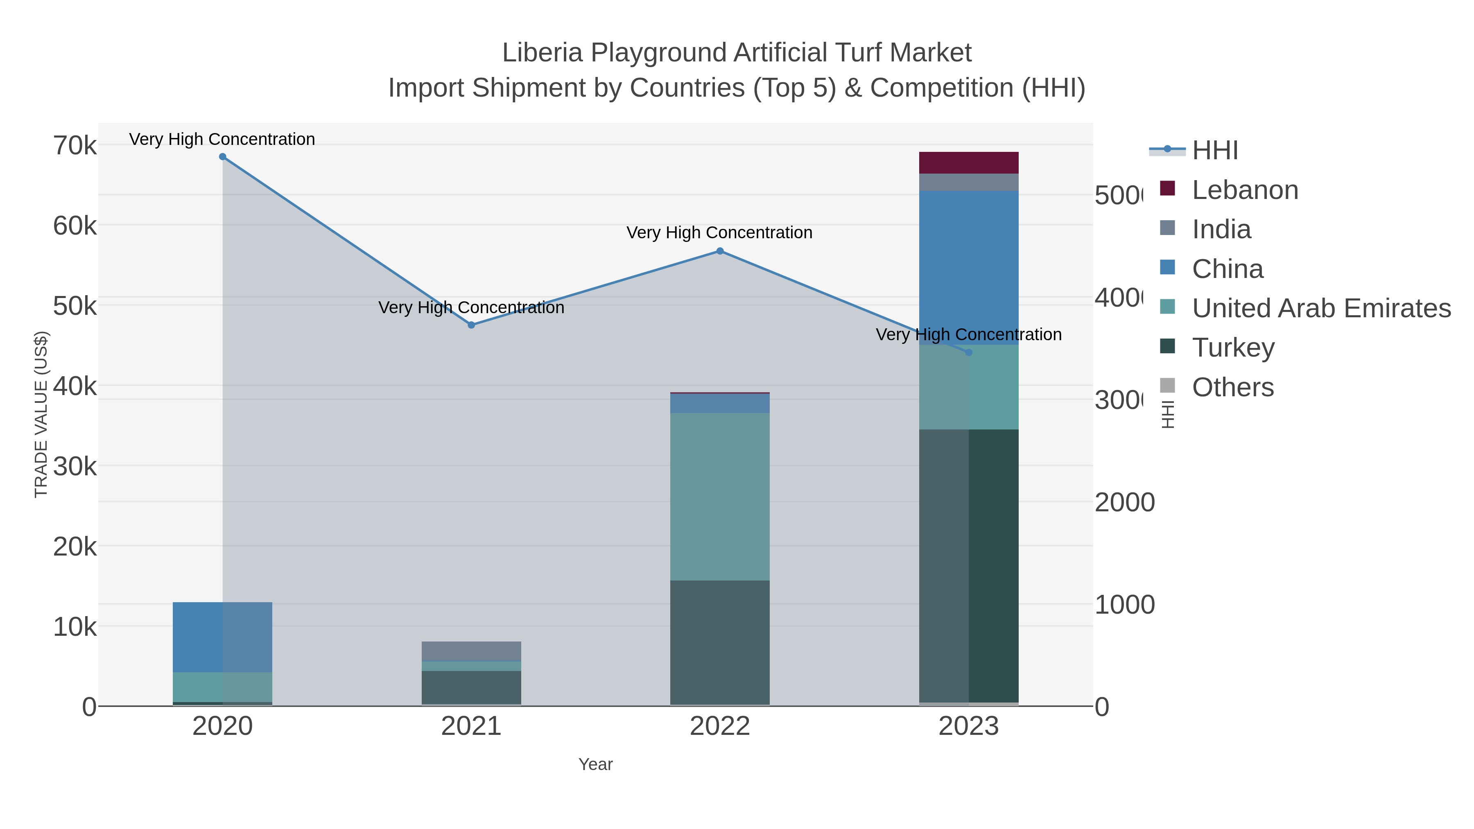
Task: Click the 2000 tick on the HHI axis
Action: pyautogui.click(x=1125, y=503)
